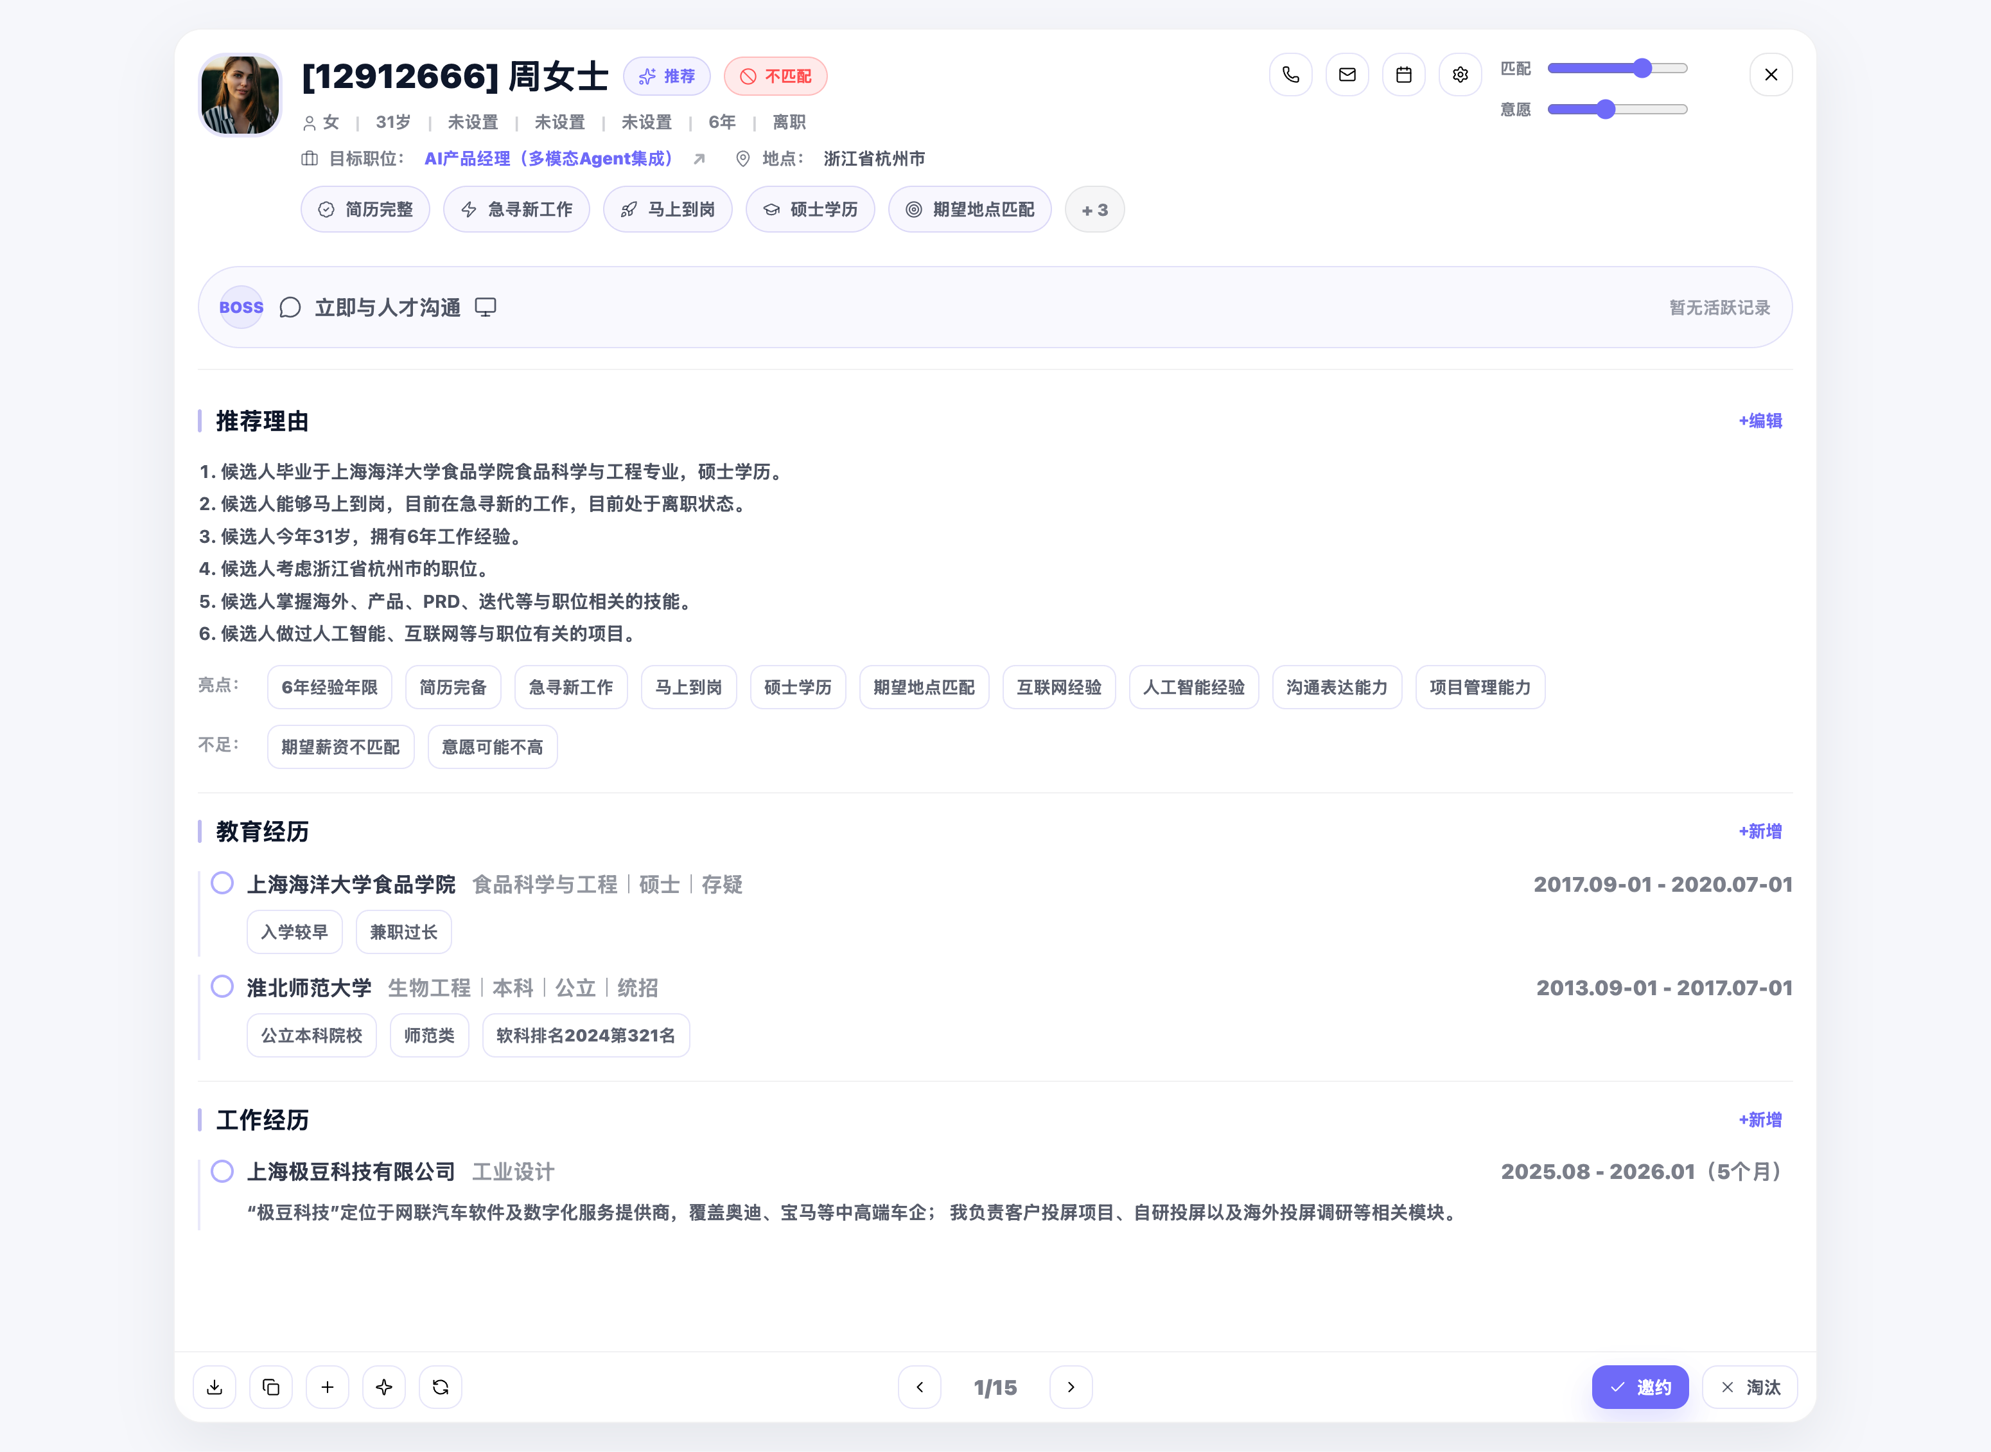Expand the +3 hidden tags badge

[x=1095, y=209]
